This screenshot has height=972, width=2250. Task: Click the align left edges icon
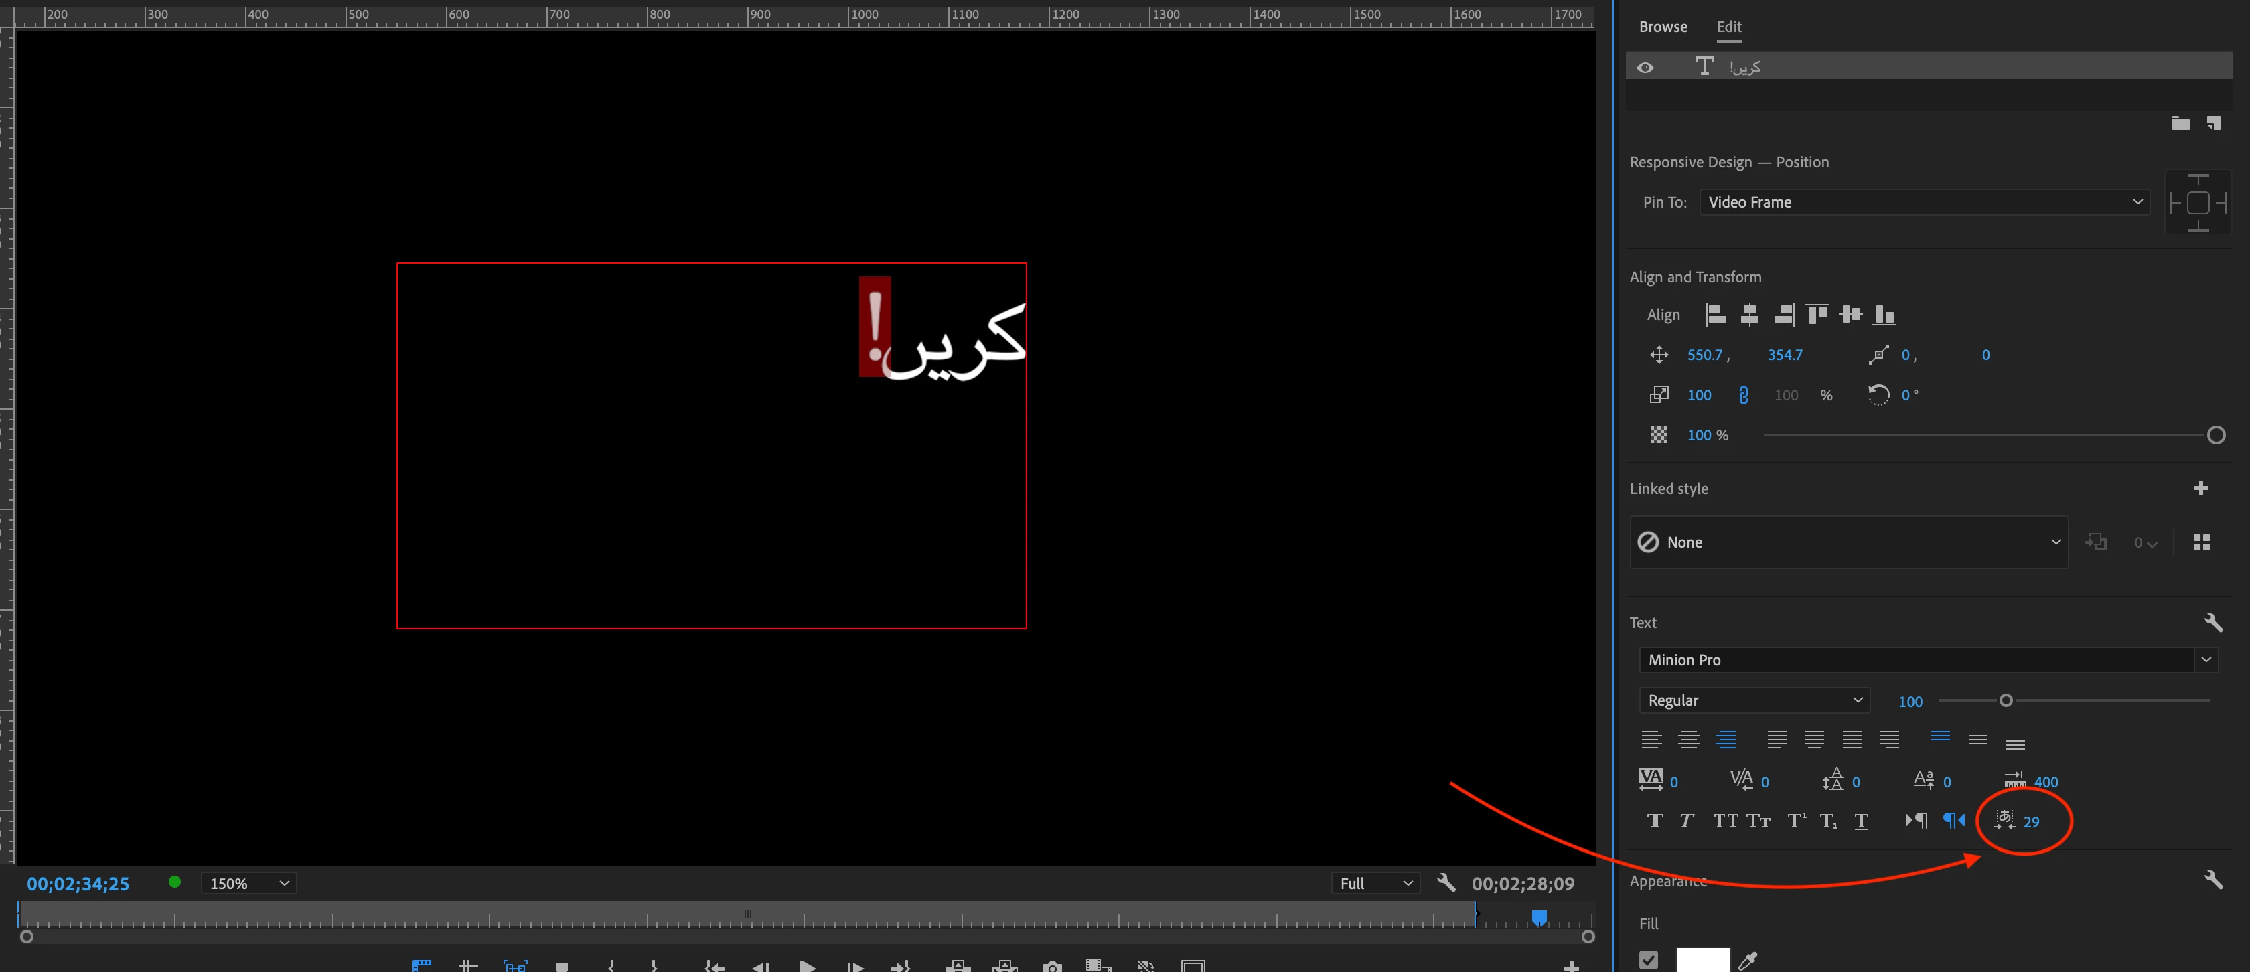1716,315
